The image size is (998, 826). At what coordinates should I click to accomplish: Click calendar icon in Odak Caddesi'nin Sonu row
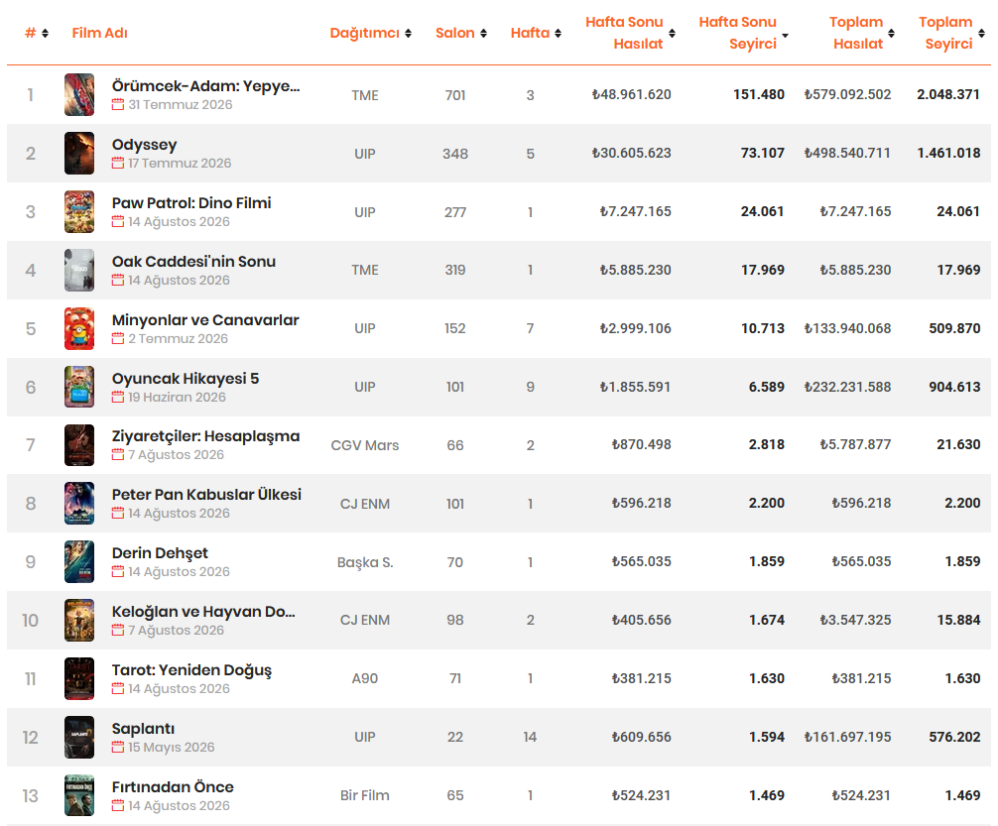[x=118, y=280]
